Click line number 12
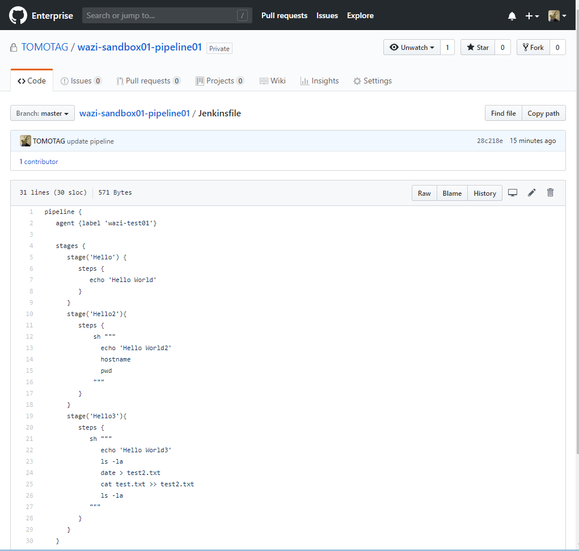Screen dimensions: 579x551 (x=29, y=337)
